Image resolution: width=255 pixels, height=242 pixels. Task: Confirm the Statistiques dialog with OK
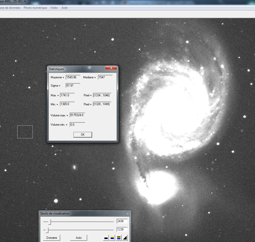[x=82, y=135]
